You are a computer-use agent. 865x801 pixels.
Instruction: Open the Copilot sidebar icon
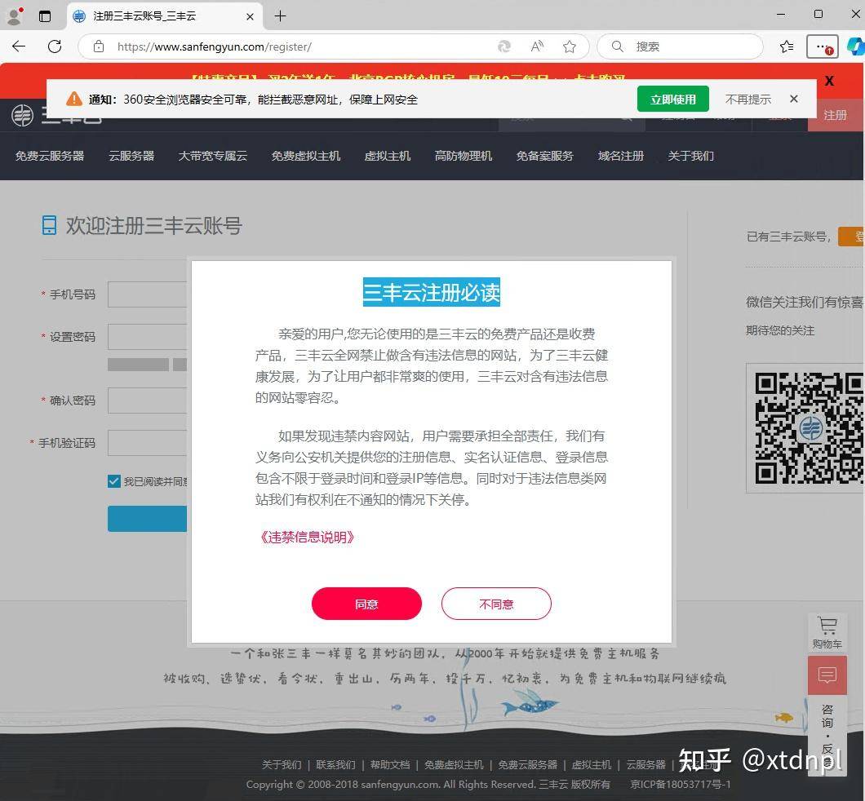(x=855, y=46)
